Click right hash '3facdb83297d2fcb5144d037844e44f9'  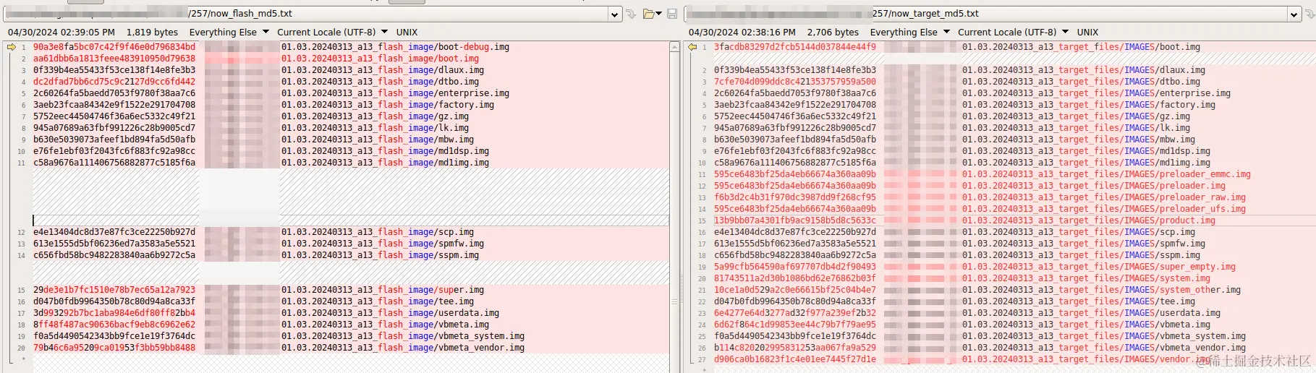point(795,47)
